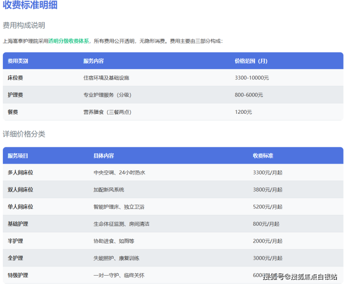Select the 护理费 row label

15,95
